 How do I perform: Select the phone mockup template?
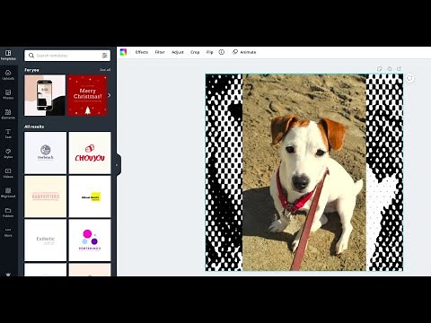45,95
